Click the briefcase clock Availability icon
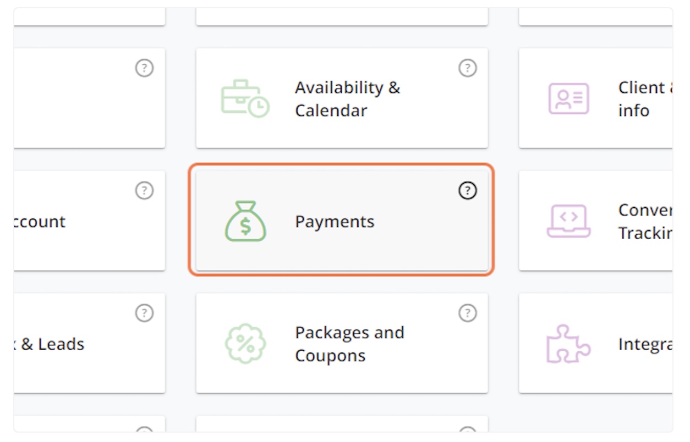Viewport: 690px width, 442px height. [x=245, y=99]
